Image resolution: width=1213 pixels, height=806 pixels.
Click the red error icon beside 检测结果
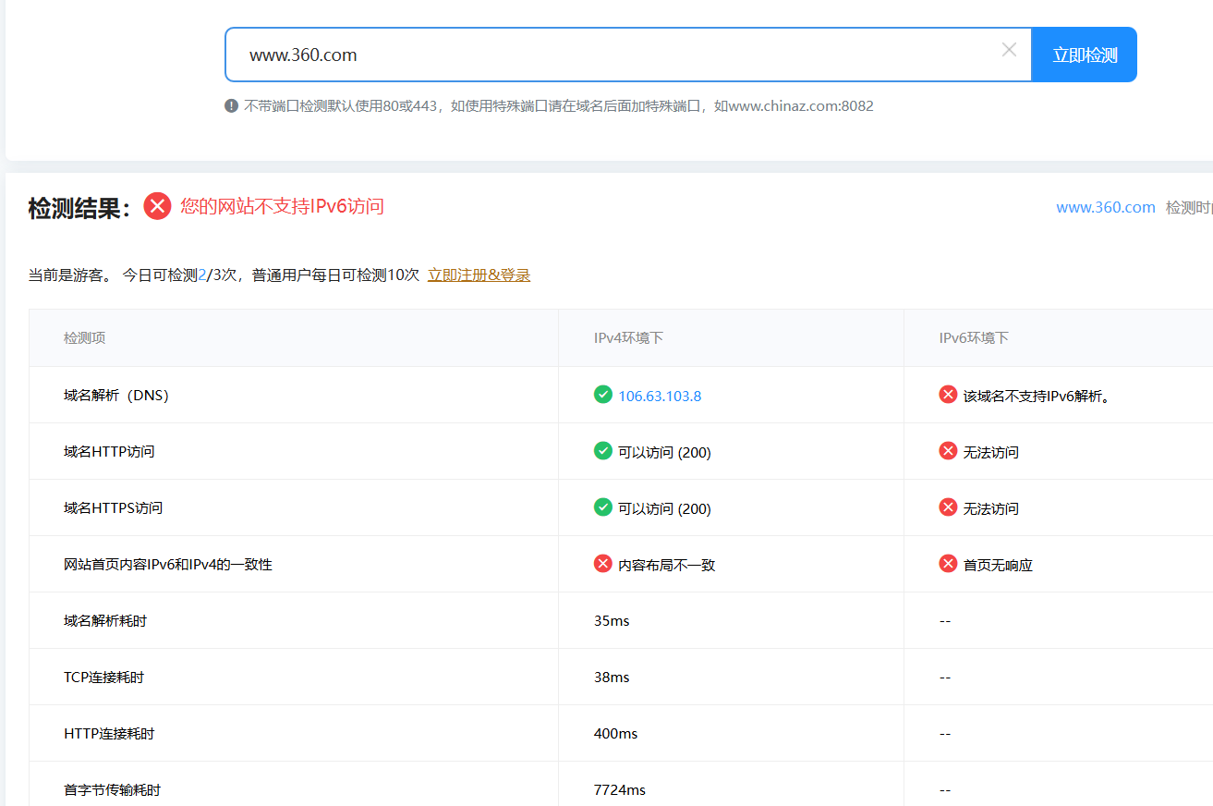pos(157,206)
